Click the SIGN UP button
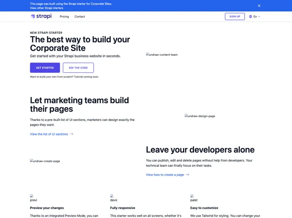292x218 pixels. 235,17
